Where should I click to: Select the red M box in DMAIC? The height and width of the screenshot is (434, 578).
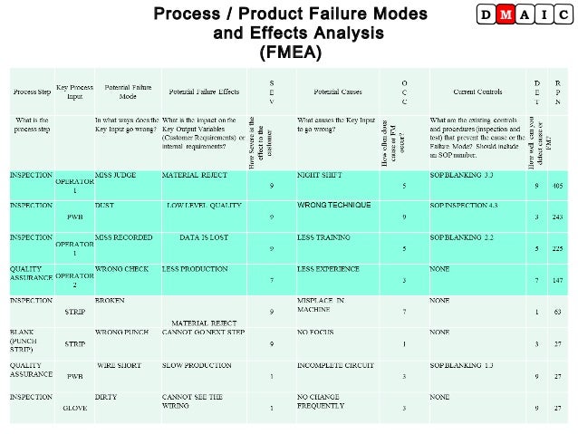[x=505, y=14]
